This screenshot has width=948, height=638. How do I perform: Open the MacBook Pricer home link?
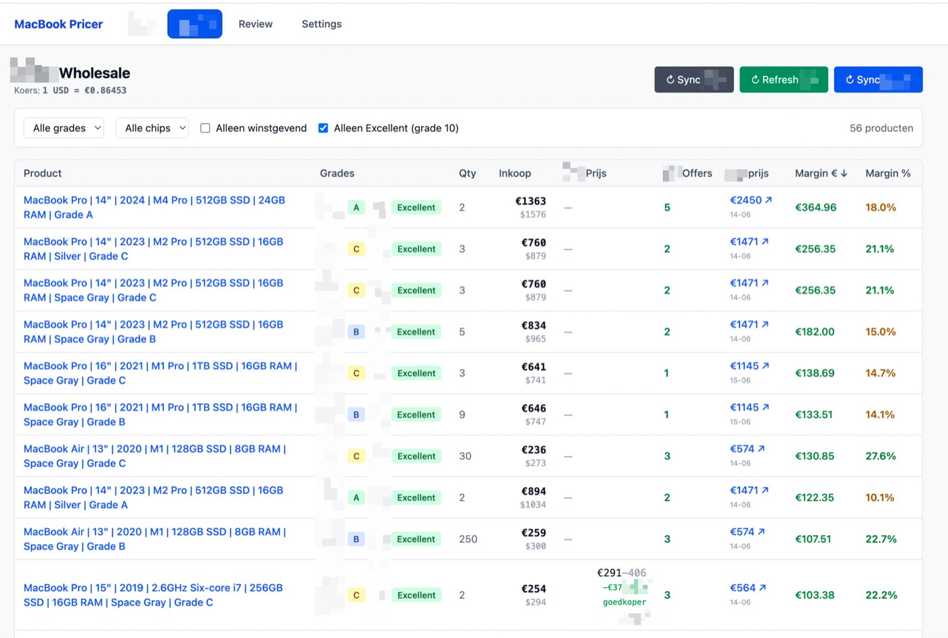coord(58,24)
